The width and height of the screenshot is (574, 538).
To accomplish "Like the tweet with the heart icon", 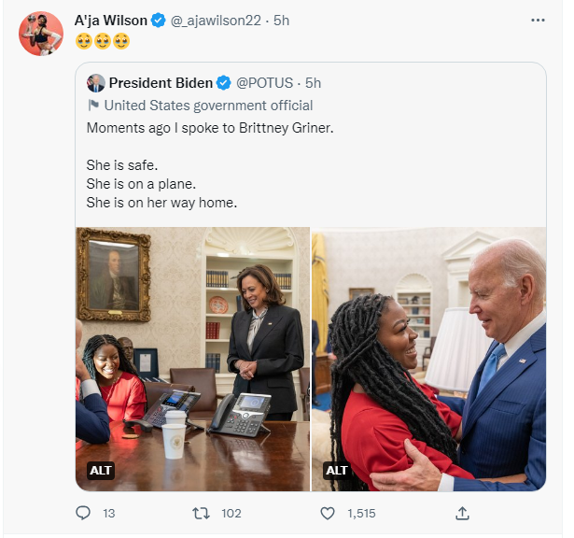I will 328,513.
